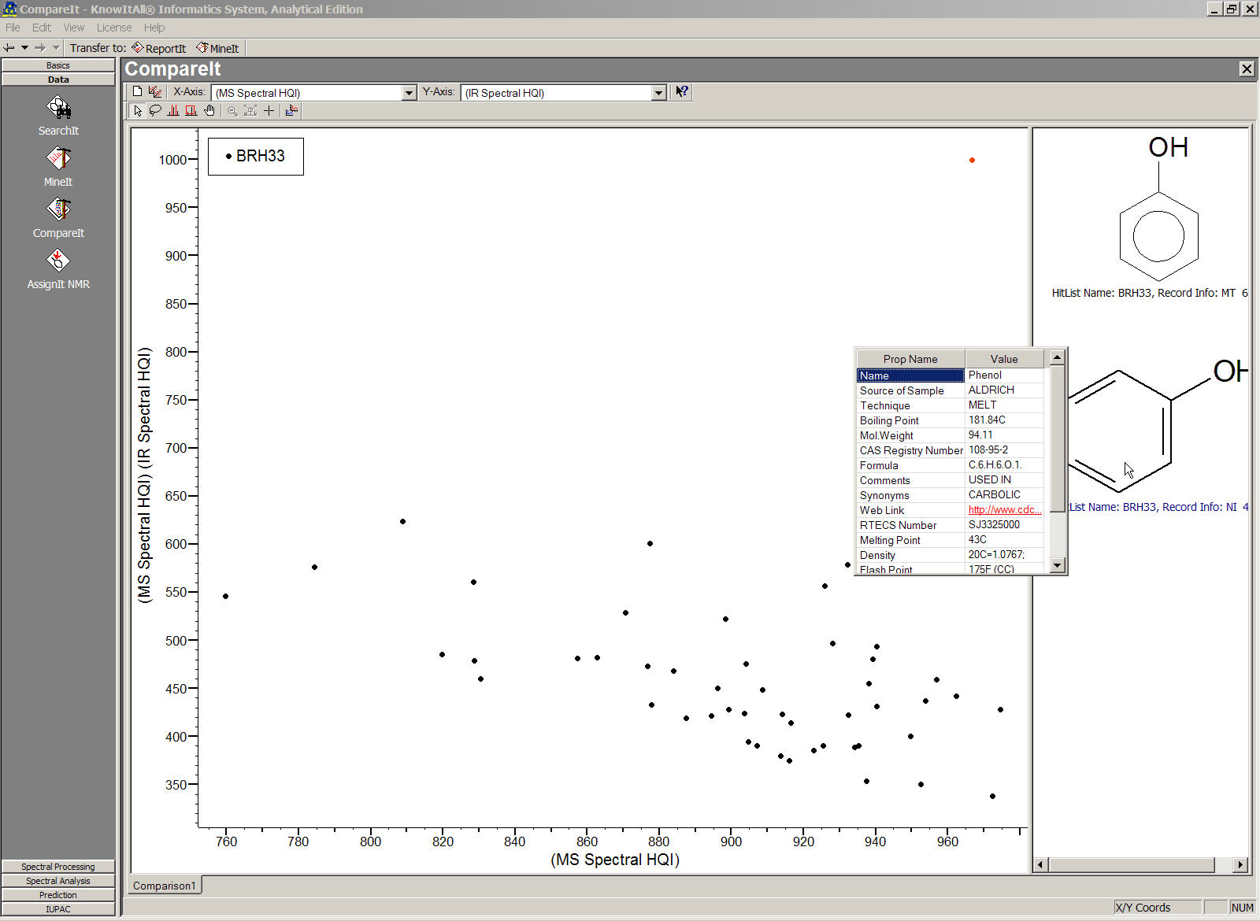The height and width of the screenshot is (921, 1260).
Task: Select the lasso selection tool
Action: tap(155, 111)
